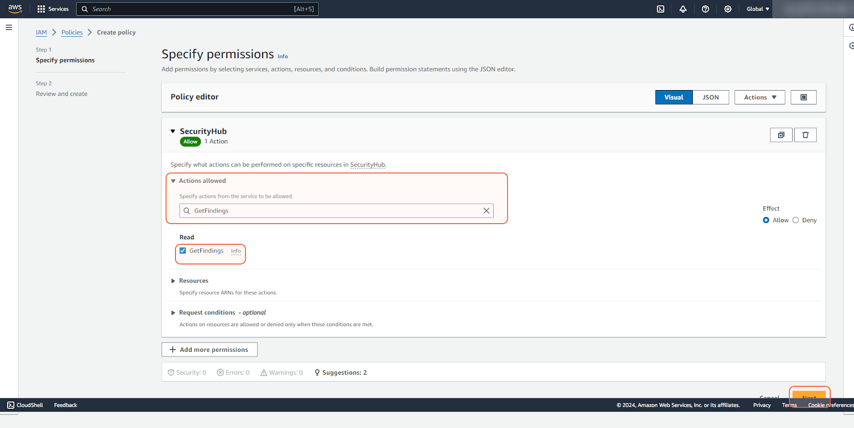Expand the Request conditions section
This screenshot has height=428, width=854.
tap(173, 313)
